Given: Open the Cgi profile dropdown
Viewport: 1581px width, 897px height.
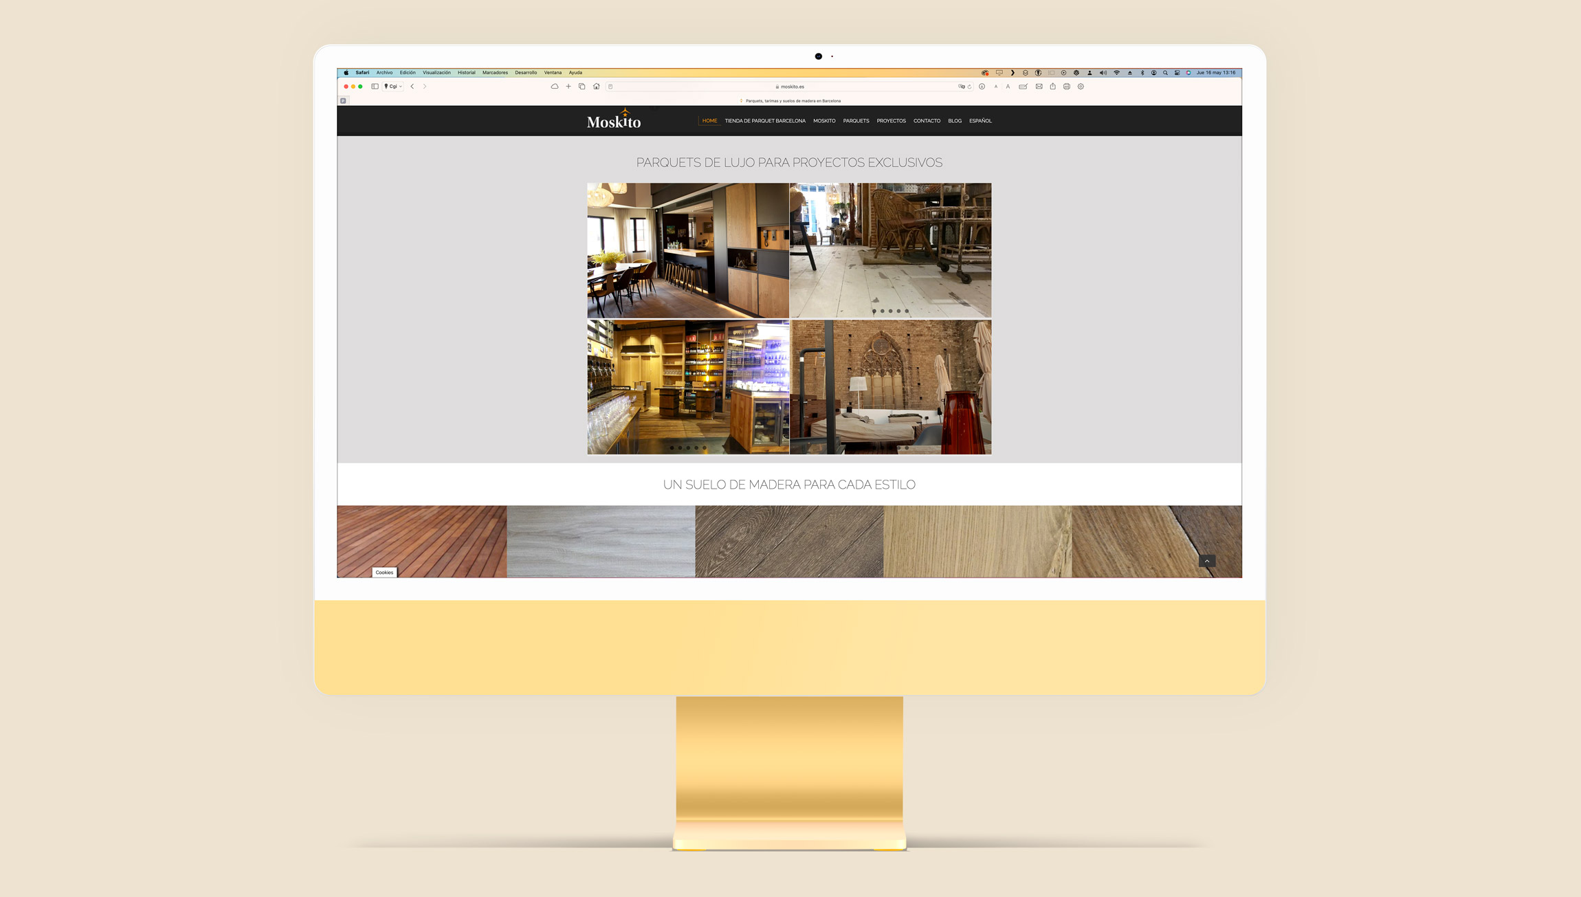Looking at the screenshot, I should point(393,86).
